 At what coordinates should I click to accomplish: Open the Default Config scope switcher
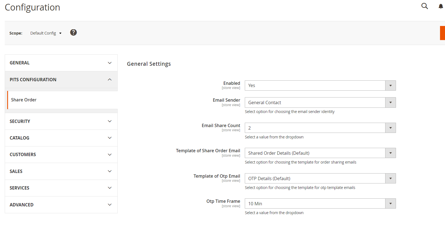[x=46, y=33]
